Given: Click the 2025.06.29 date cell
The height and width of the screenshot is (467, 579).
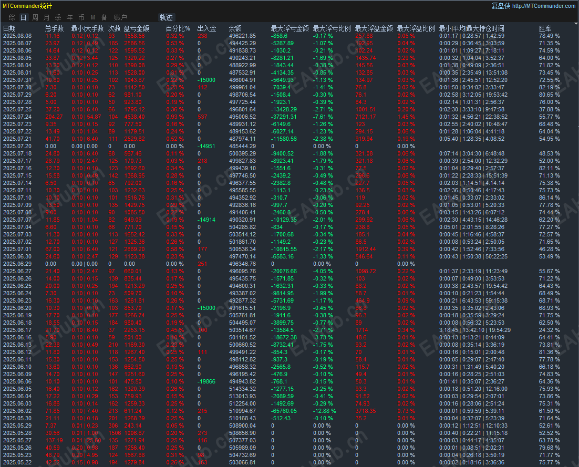Looking at the screenshot, I should point(17,264).
